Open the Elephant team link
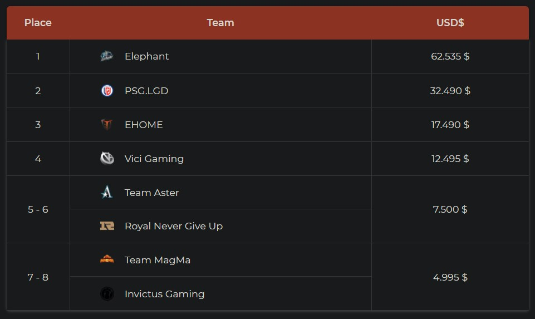535x319 pixels. (x=146, y=56)
